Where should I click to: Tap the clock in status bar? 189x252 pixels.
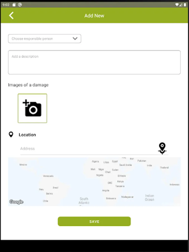[6, 5]
